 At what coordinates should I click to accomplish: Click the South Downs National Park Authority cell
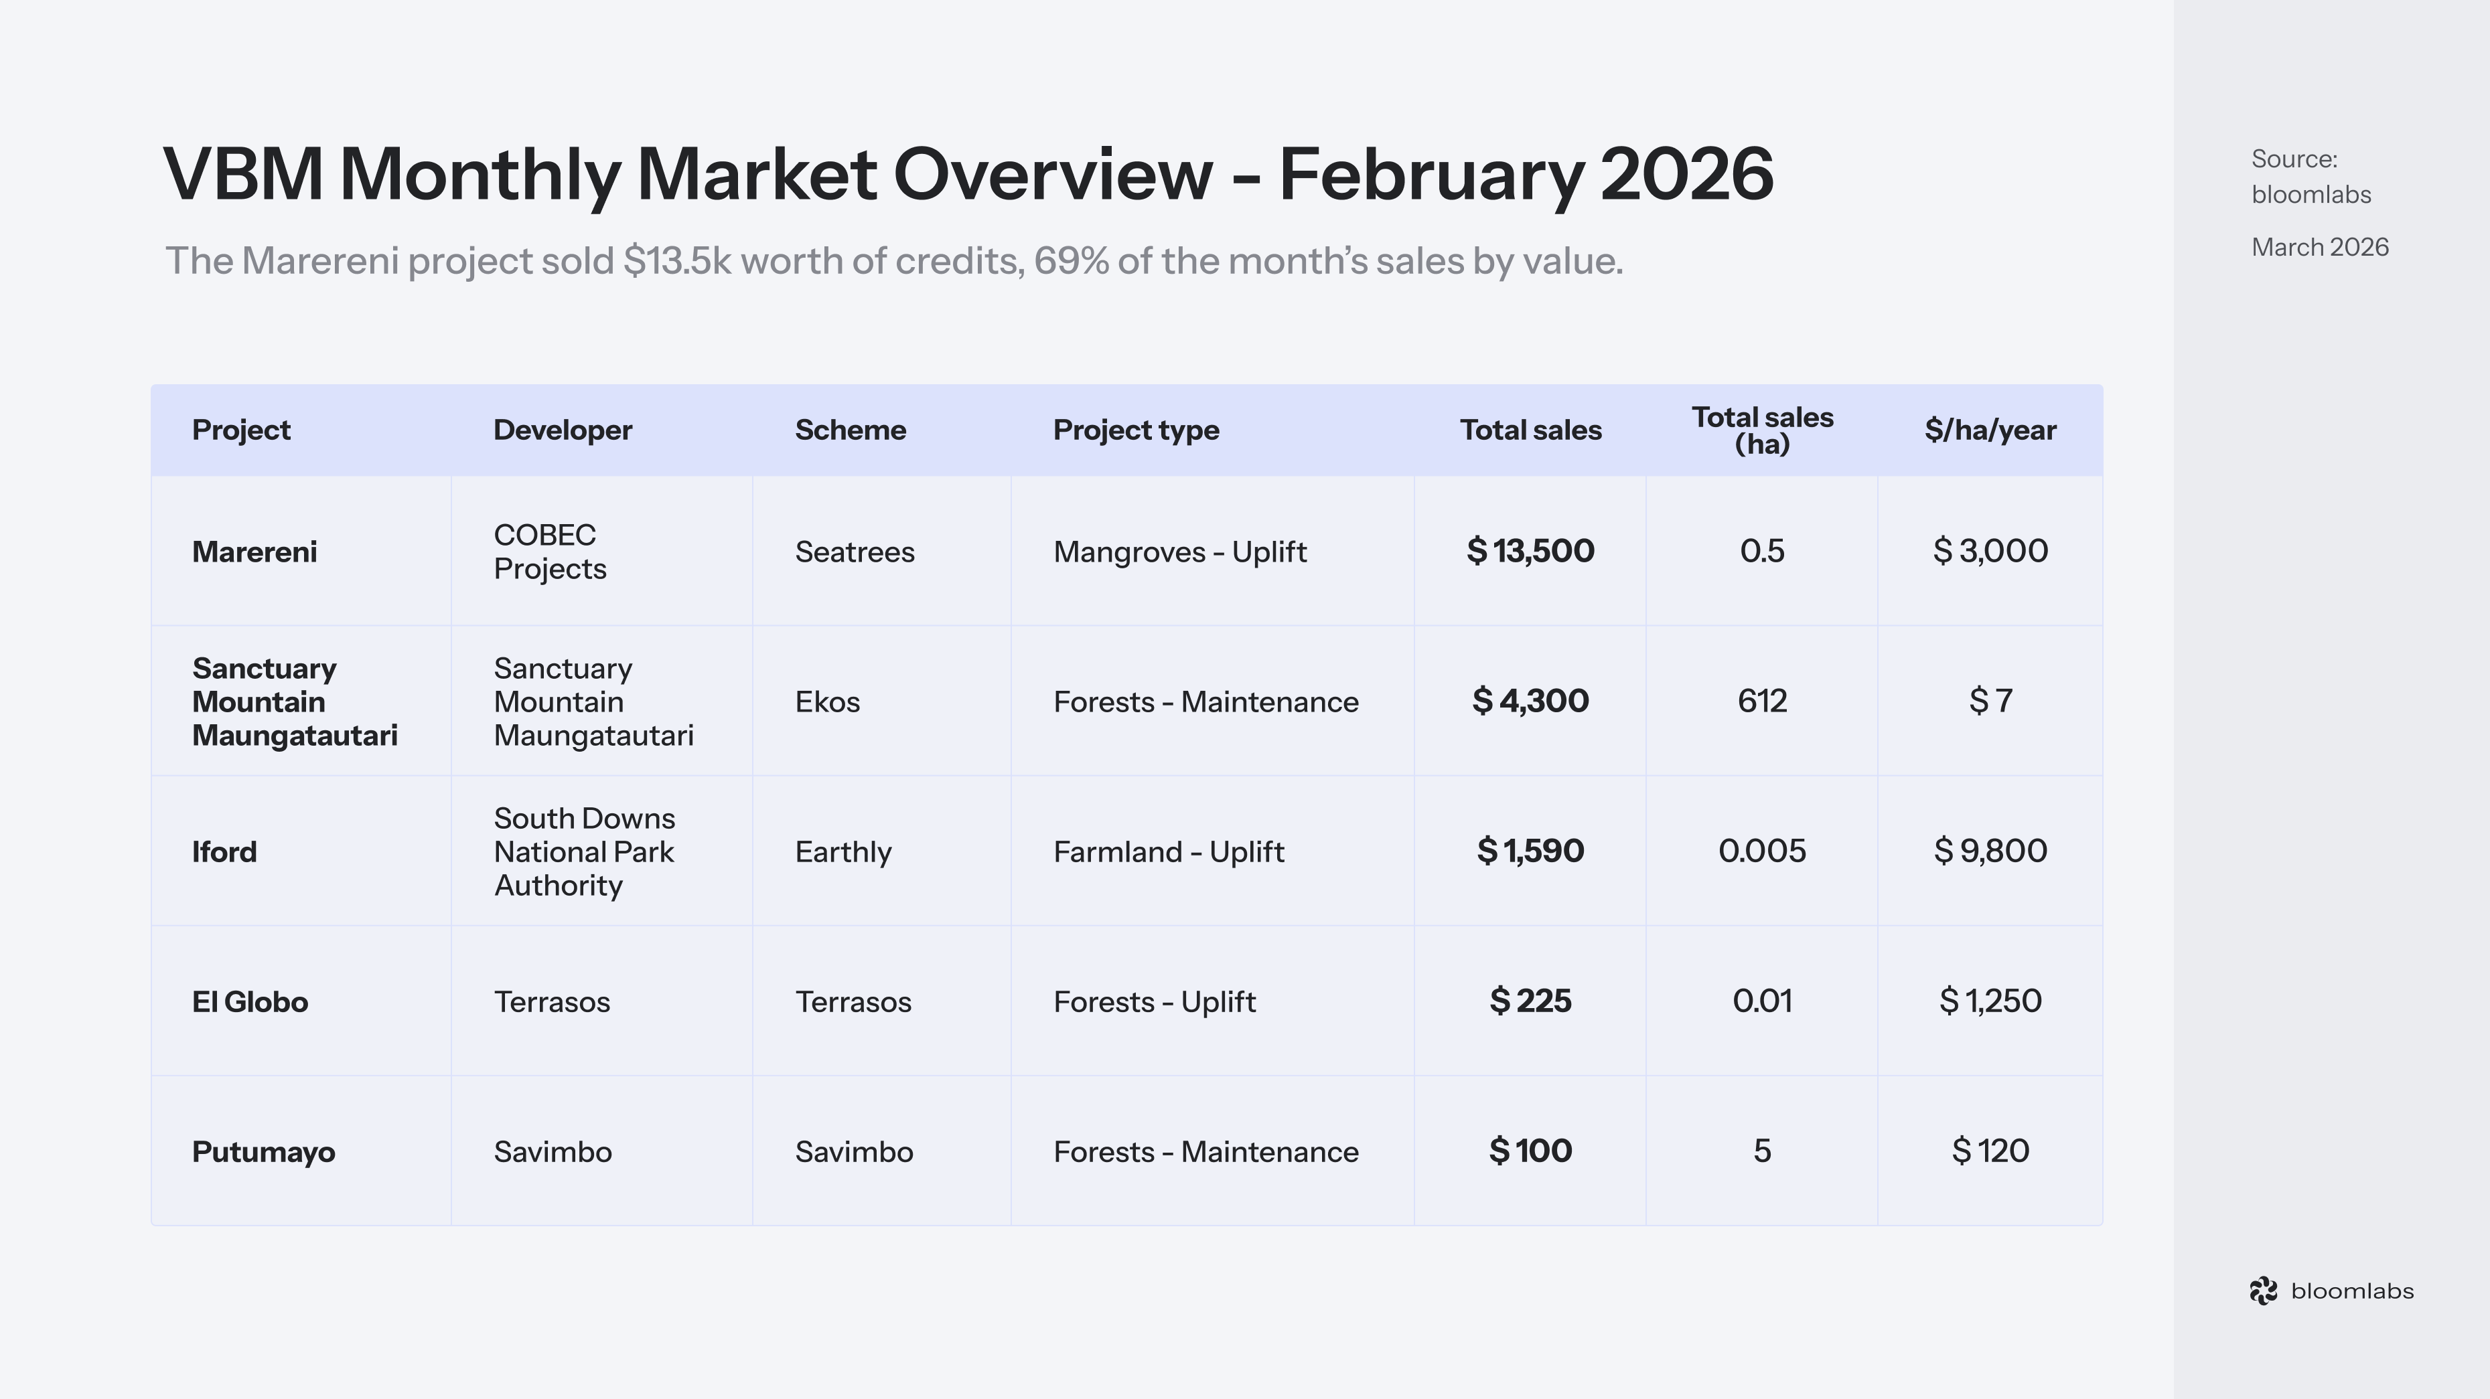(x=584, y=851)
